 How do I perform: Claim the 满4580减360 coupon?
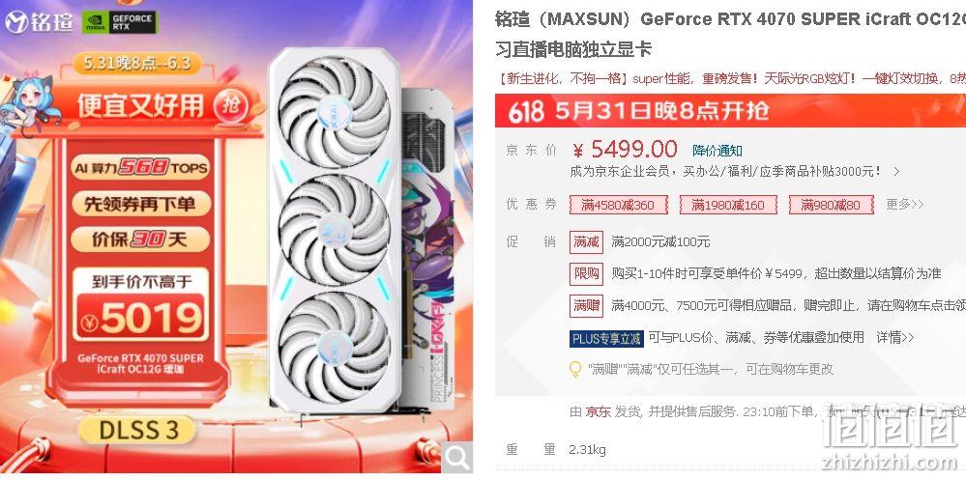pyautogui.click(x=618, y=205)
